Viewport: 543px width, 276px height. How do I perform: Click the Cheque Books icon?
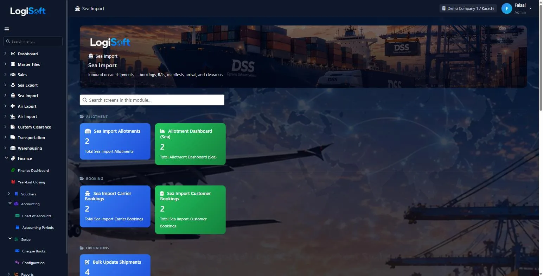(18, 251)
